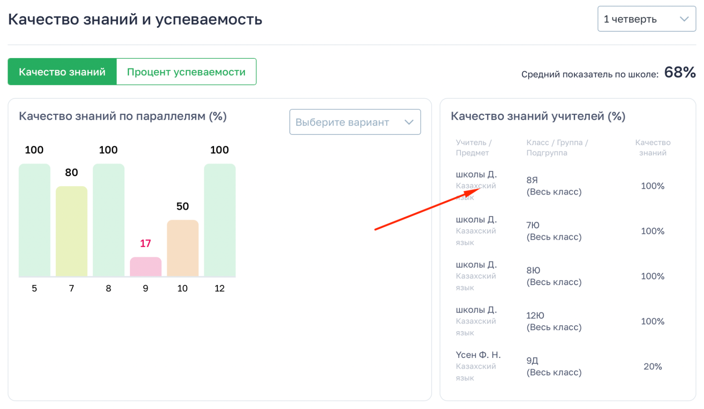Switch to 'Процент успеваемости' tab
Screen dimensions: 704x409
186,72
